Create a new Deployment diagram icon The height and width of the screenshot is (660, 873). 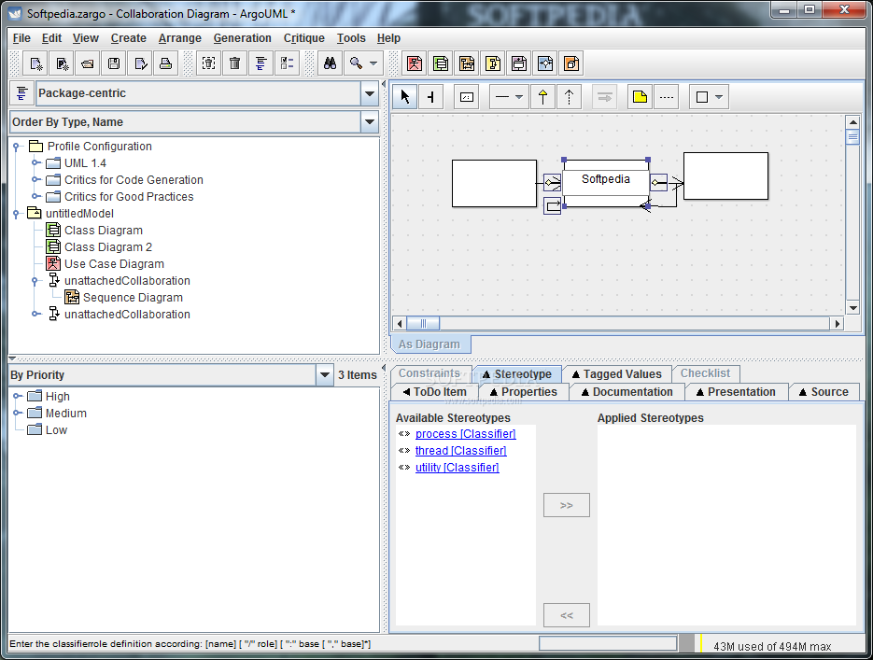[x=571, y=63]
